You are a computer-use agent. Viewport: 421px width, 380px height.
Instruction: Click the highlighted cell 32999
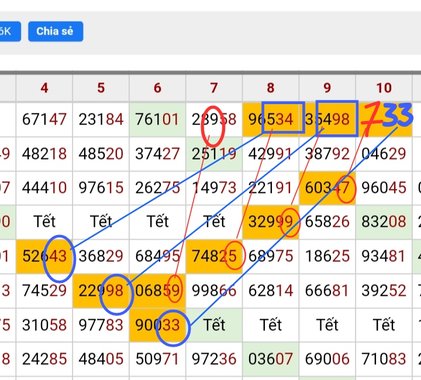271,222
